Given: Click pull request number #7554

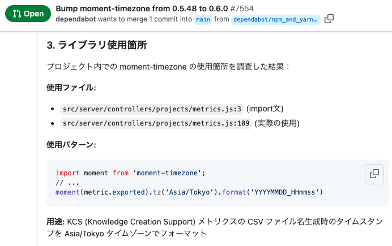Looking at the screenshot, I should click(x=263, y=8).
